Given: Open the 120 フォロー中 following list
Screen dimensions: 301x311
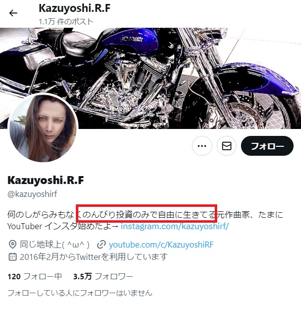Looking at the screenshot, I should coord(35,276).
